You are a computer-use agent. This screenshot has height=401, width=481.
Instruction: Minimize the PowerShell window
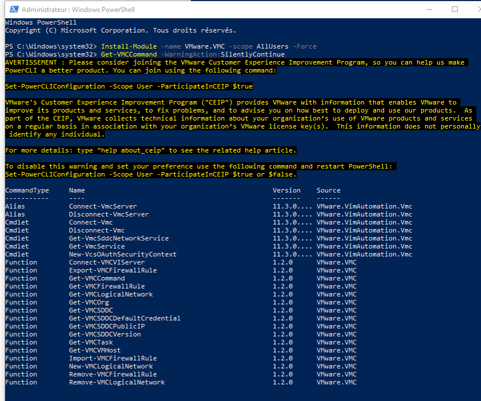coord(423,9)
